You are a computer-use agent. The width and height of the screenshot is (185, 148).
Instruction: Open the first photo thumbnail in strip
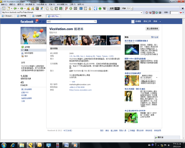pyautogui.click(x=56, y=40)
